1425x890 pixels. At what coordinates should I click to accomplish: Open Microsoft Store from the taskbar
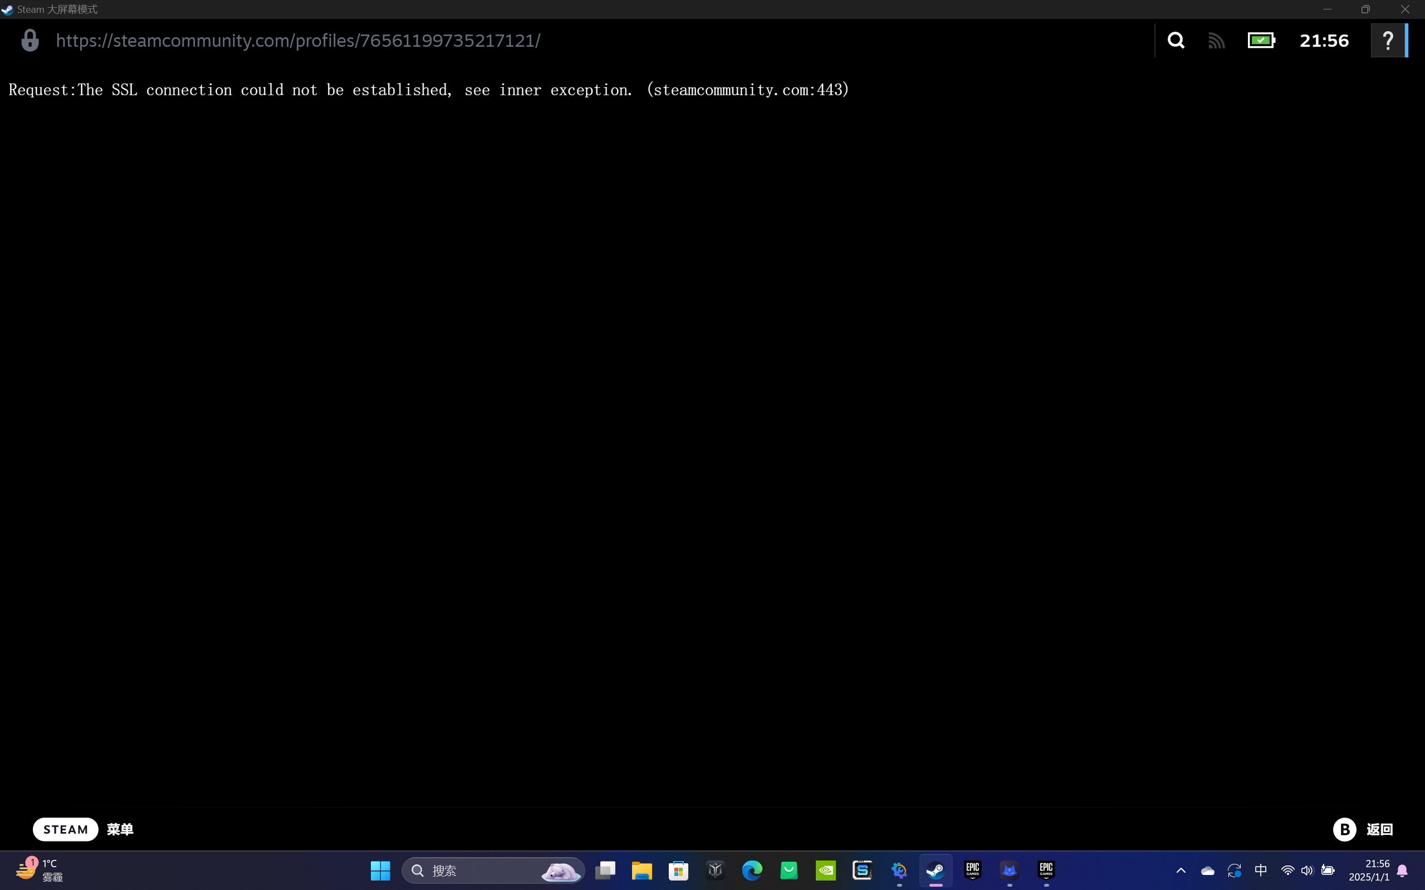(x=678, y=870)
